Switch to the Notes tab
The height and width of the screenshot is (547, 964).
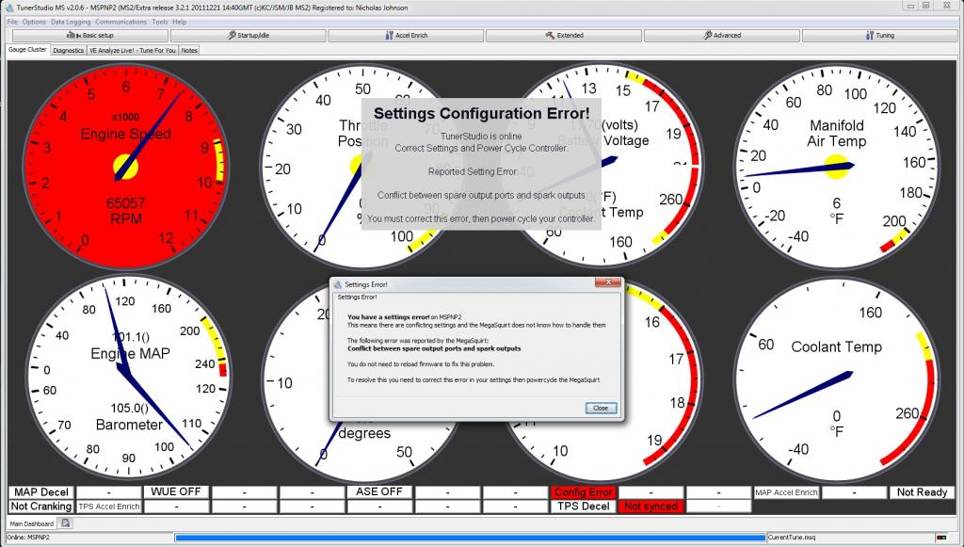(189, 51)
